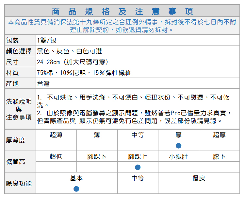Viewport: 245px width, 199px height.
Task: Click the blue dot under 厚 thickness
Action: point(178,146)
